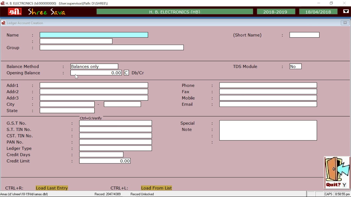The width and height of the screenshot is (351, 197).
Task: Click the 8:58:55 pm clock in status bar
Action: pos(342,194)
